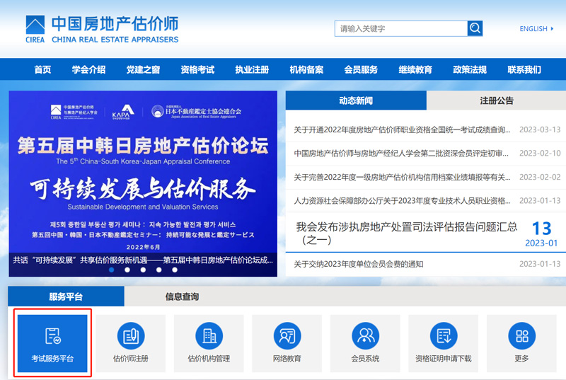The height and width of the screenshot is (380, 566).
Task: Click the search magnifier icon button
Action: 475,28
